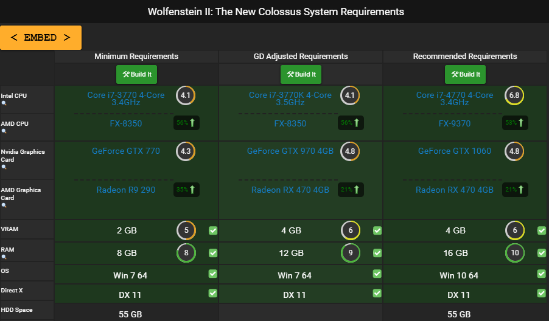
Task: Click the 53% up badge beside FX-9370
Action: [515, 123]
